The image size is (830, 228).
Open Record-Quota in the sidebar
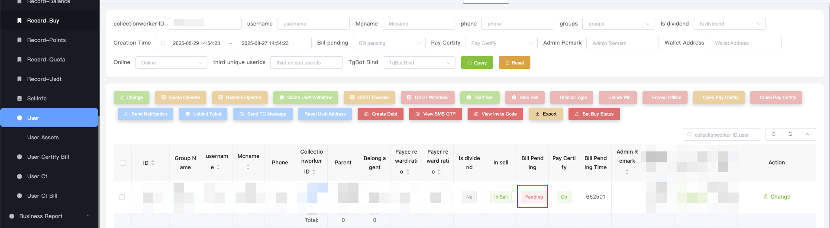[46, 60]
